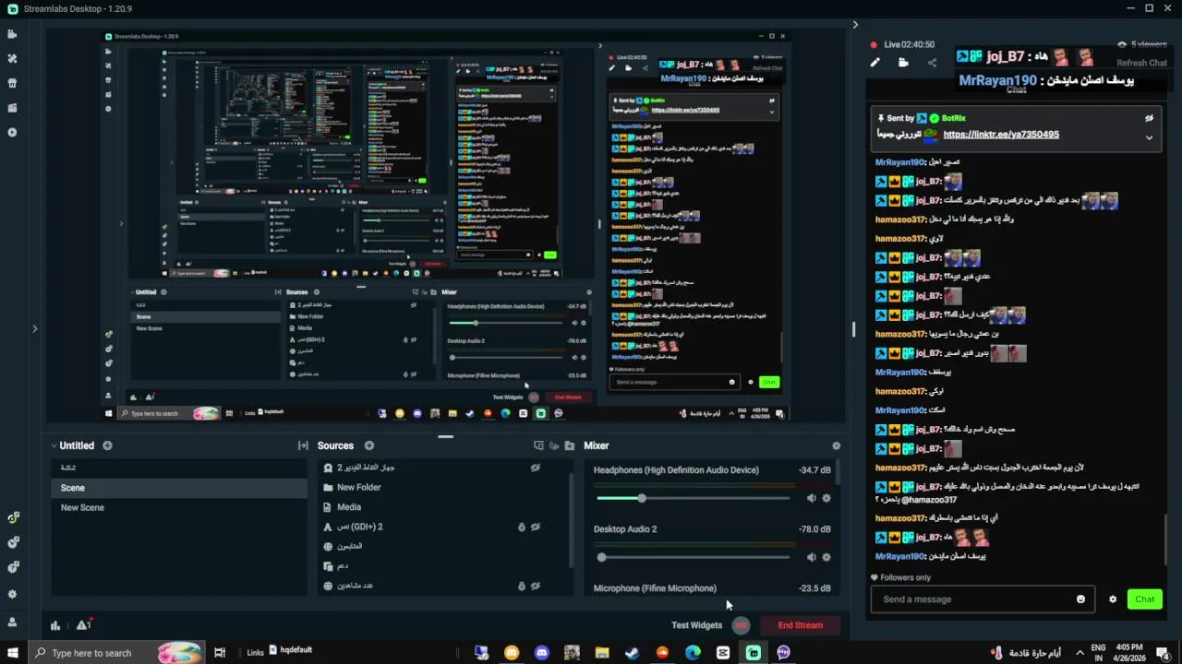Image resolution: width=1182 pixels, height=664 pixels.
Task: Open the first sidebar cog icon with green badge
Action: [13, 518]
